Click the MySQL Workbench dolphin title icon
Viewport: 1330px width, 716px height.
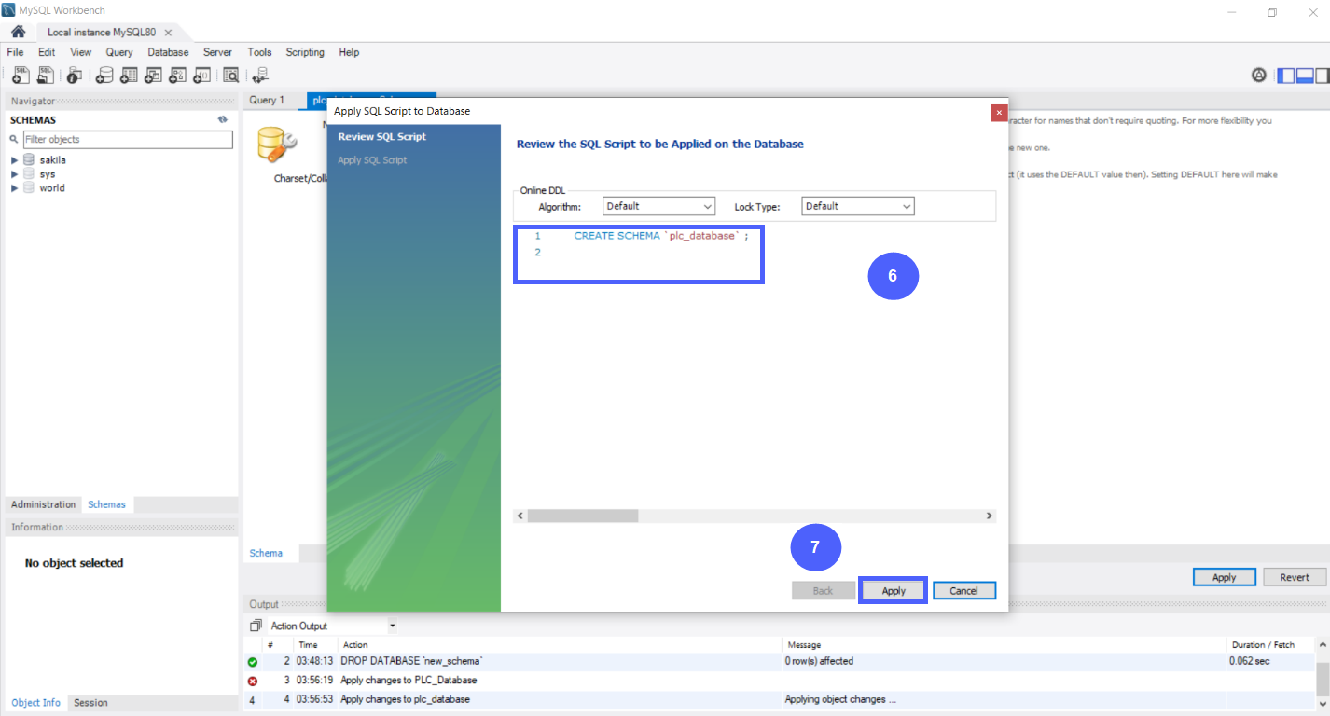click(8, 10)
